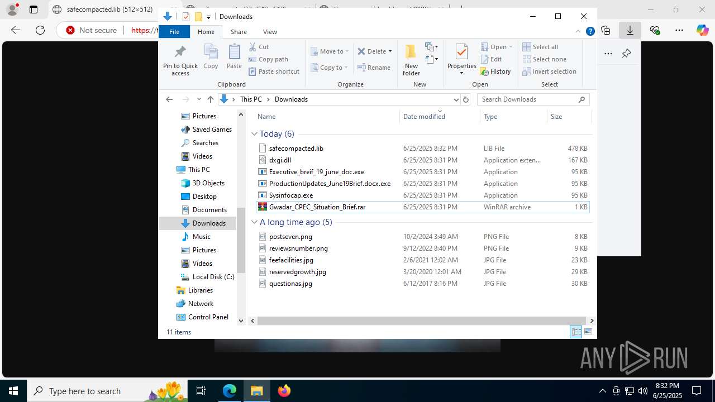715x402 pixels.
Task: Open the File menu tab
Action: (x=174, y=32)
